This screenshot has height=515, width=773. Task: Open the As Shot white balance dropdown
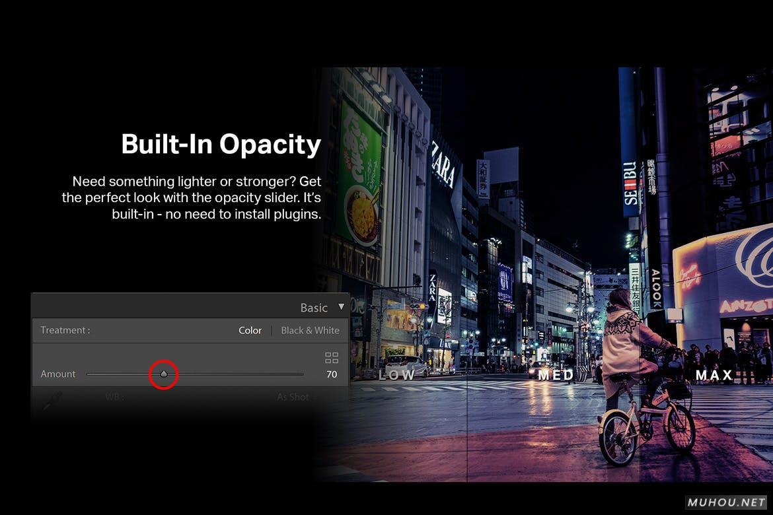pyautogui.click(x=293, y=397)
